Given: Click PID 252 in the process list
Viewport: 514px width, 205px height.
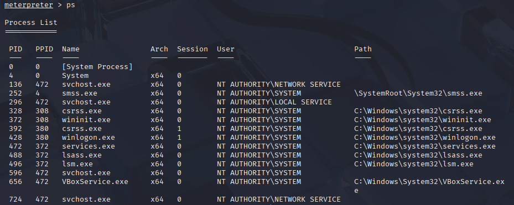Looking at the screenshot, I should [15, 93].
